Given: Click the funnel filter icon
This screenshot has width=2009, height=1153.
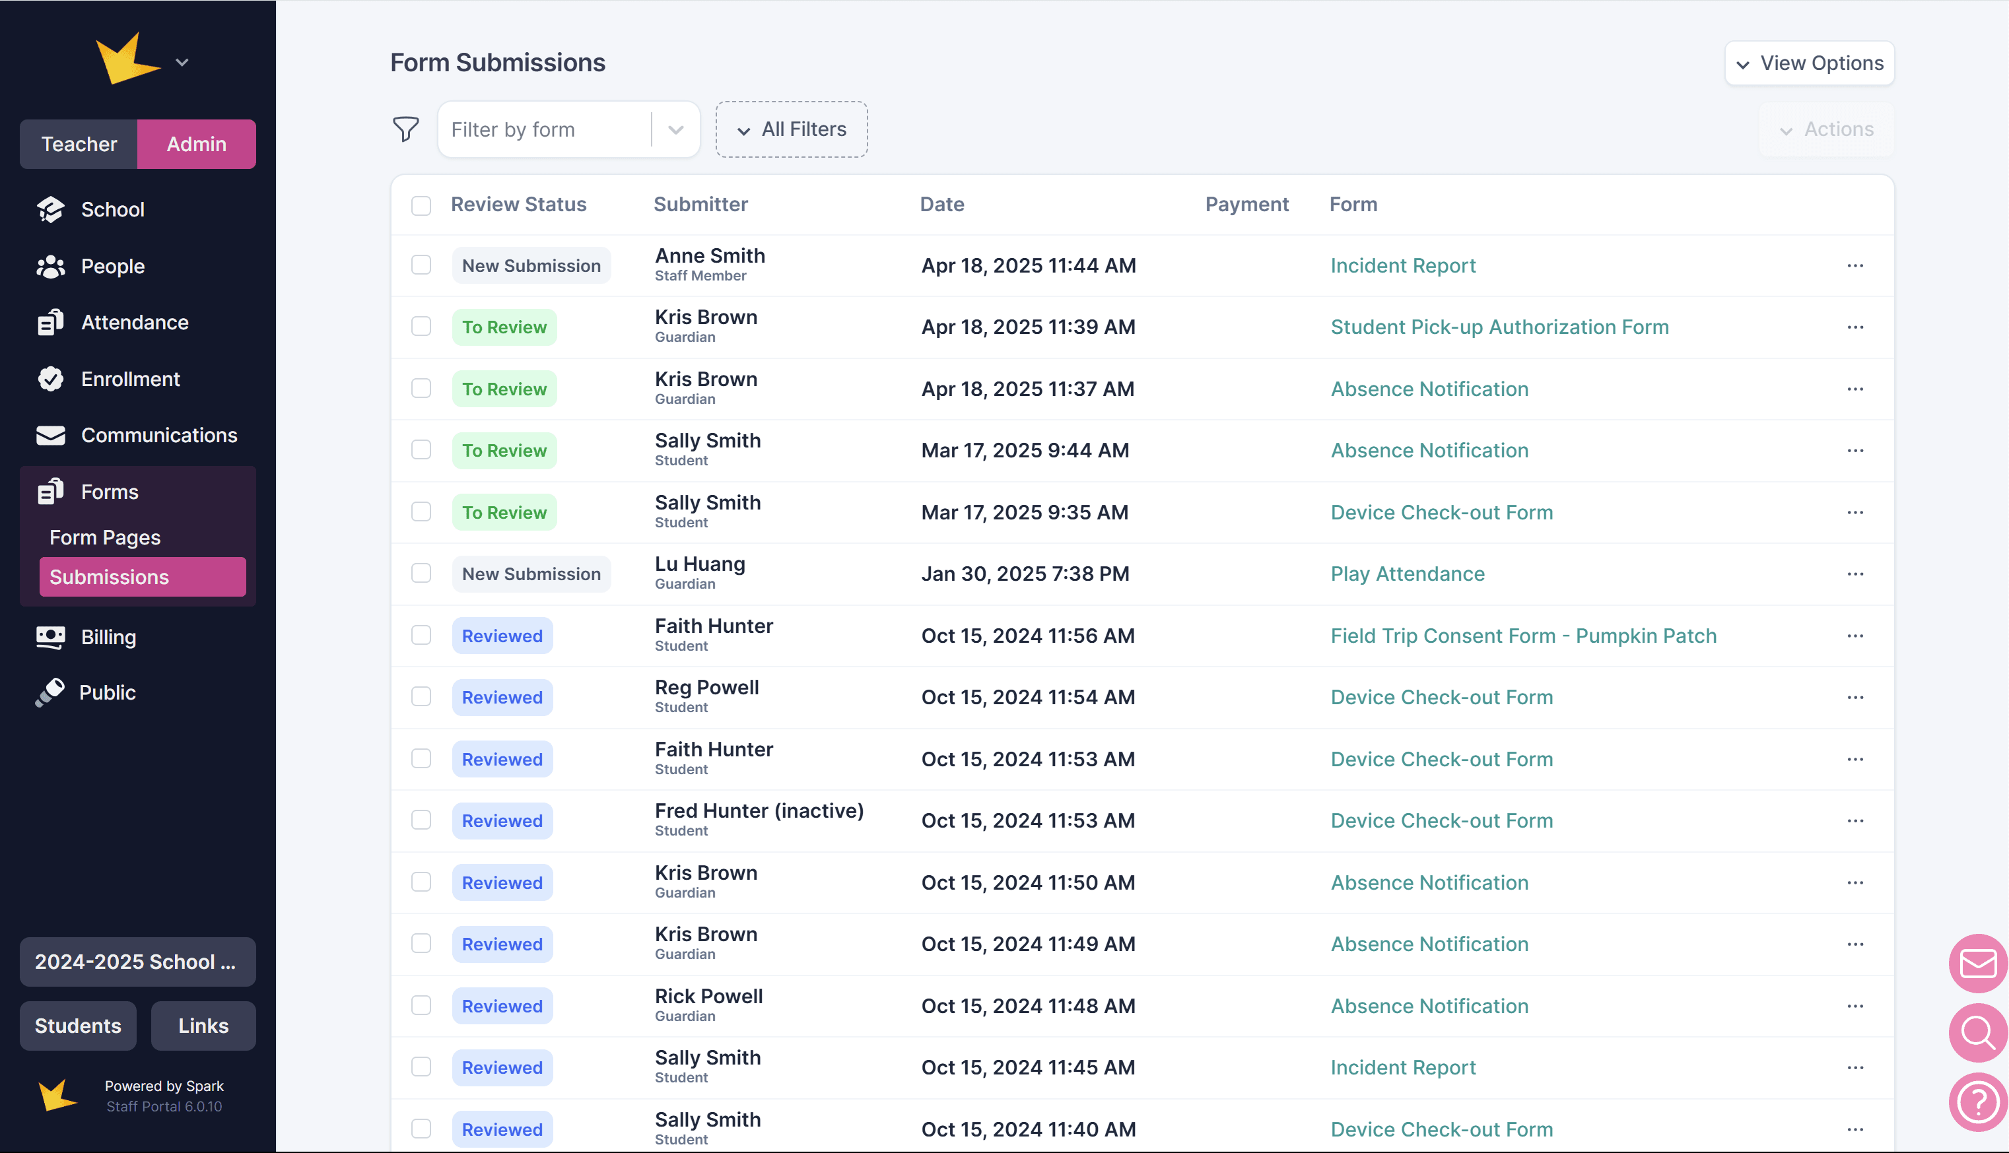Looking at the screenshot, I should coord(405,129).
